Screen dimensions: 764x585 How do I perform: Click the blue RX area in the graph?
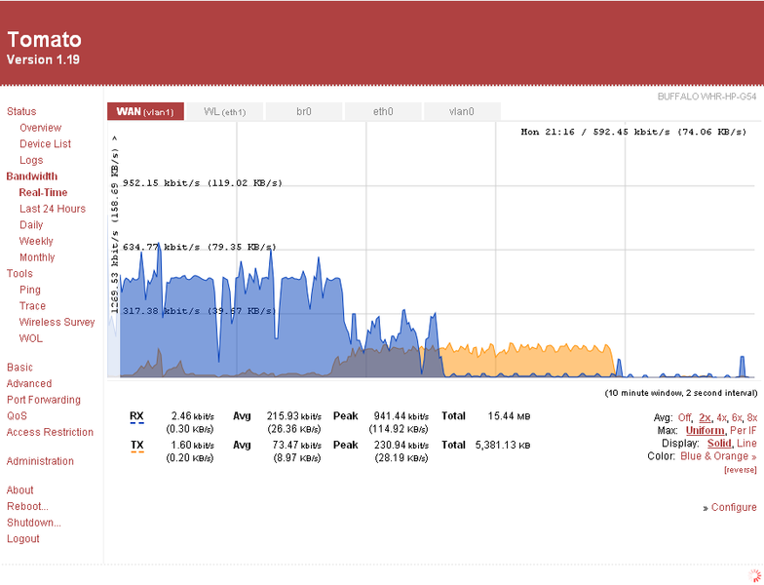pyautogui.click(x=195, y=331)
